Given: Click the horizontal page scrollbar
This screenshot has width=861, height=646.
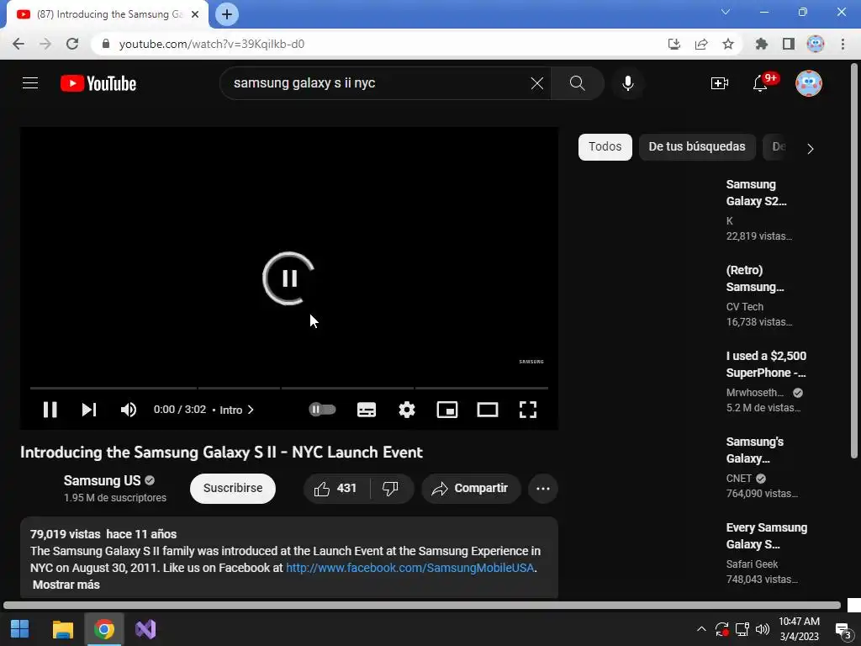Looking at the screenshot, I should 422,606.
